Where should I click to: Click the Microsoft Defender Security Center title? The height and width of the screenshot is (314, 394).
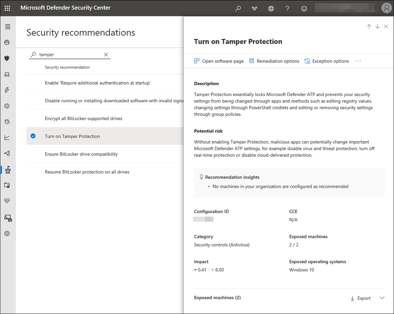point(65,8)
